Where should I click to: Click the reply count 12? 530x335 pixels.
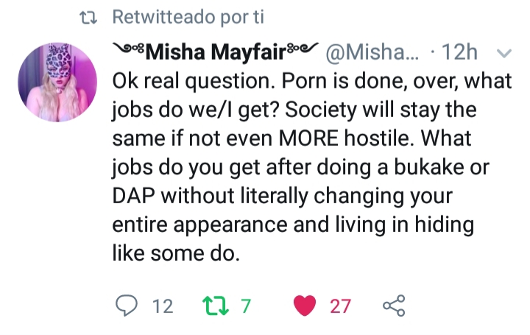point(162,306)
